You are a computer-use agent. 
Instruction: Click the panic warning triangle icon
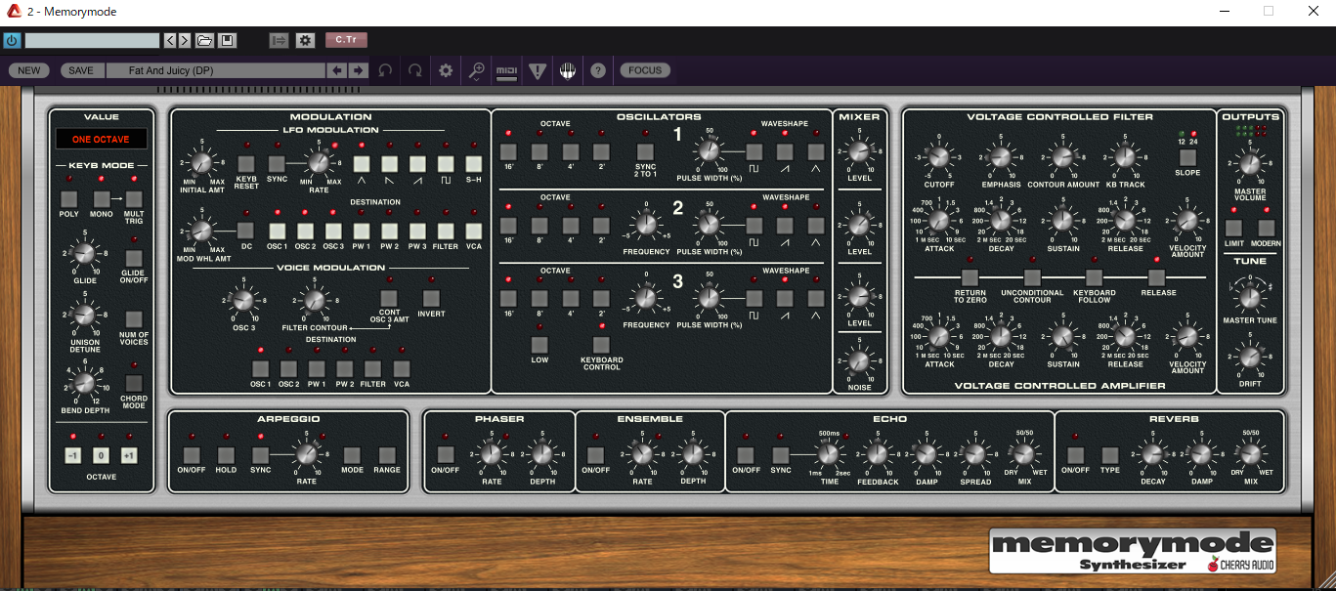click(537, 70)
